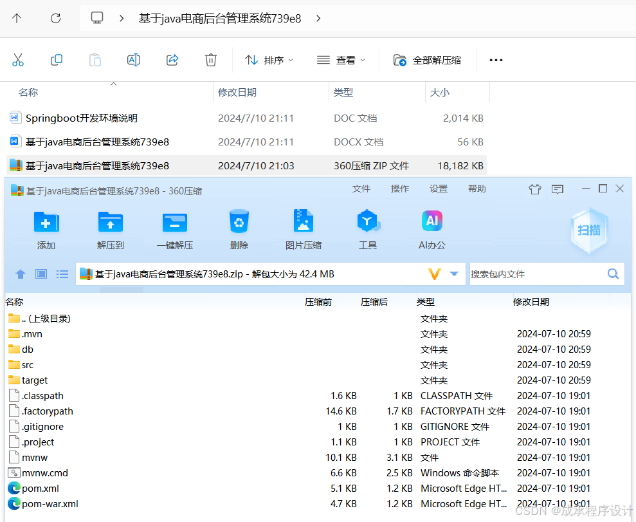Open 文件 menu in 360压缩
The image size is (636, 522).
pyautogui.click(x=361, y=189)
